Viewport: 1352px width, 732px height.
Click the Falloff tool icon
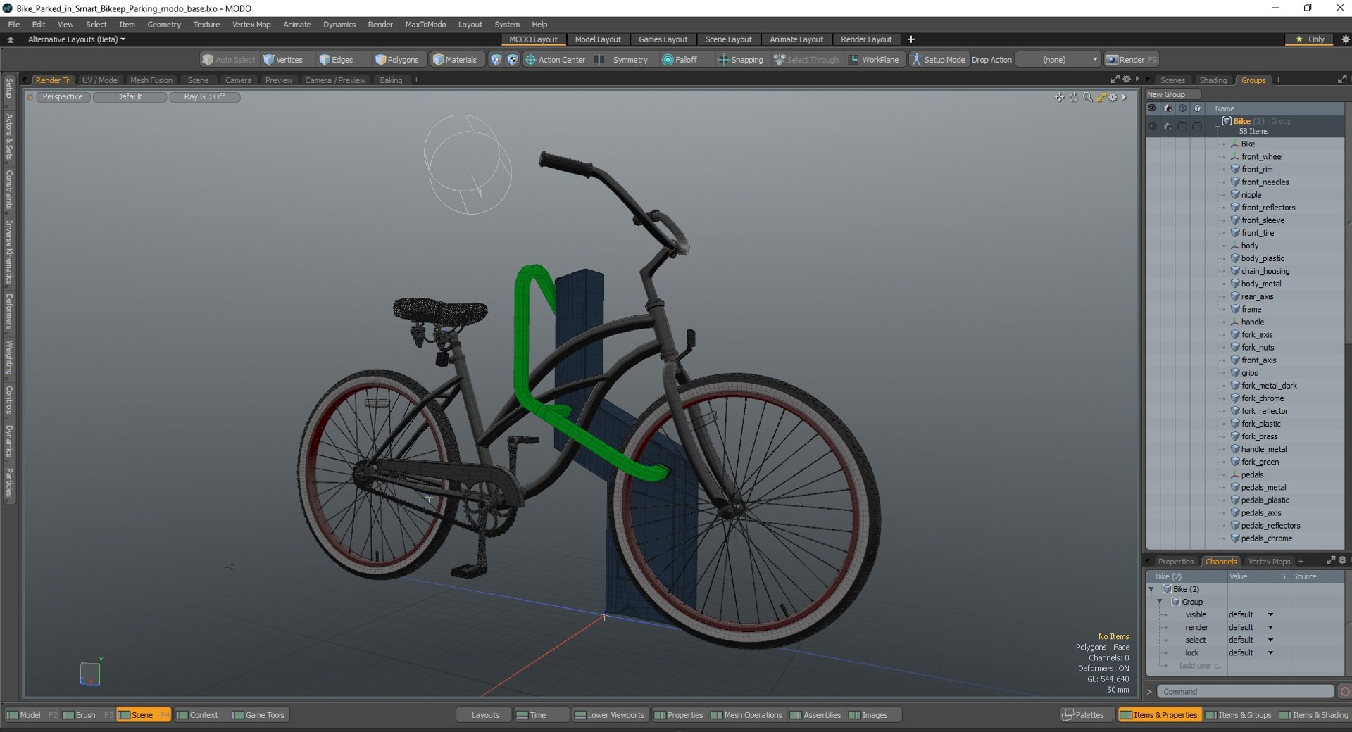point(667,60)
